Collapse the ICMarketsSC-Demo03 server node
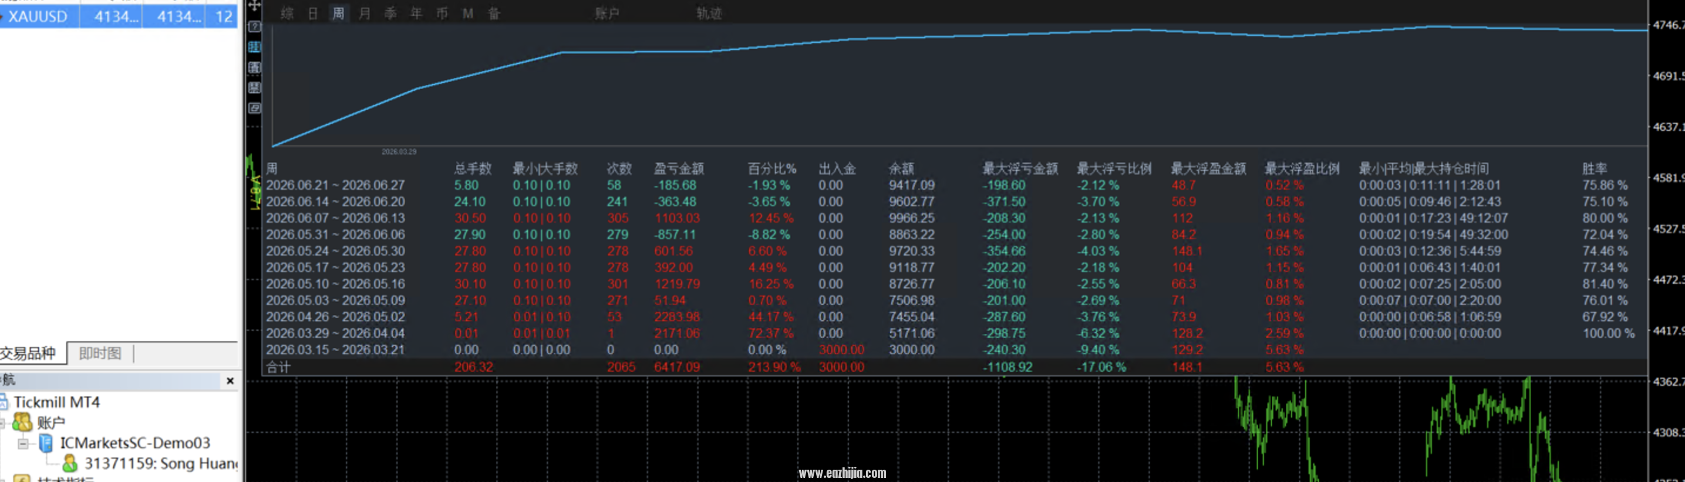This screenshot has width=1685, height=482. click(x=23, y=443)
